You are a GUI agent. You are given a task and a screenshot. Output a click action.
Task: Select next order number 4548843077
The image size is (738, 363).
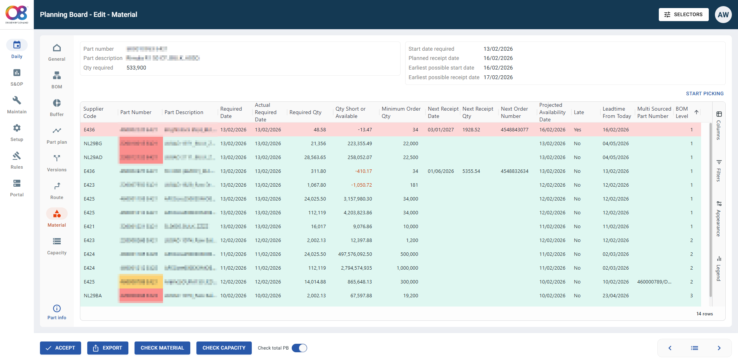click(514, 130)
